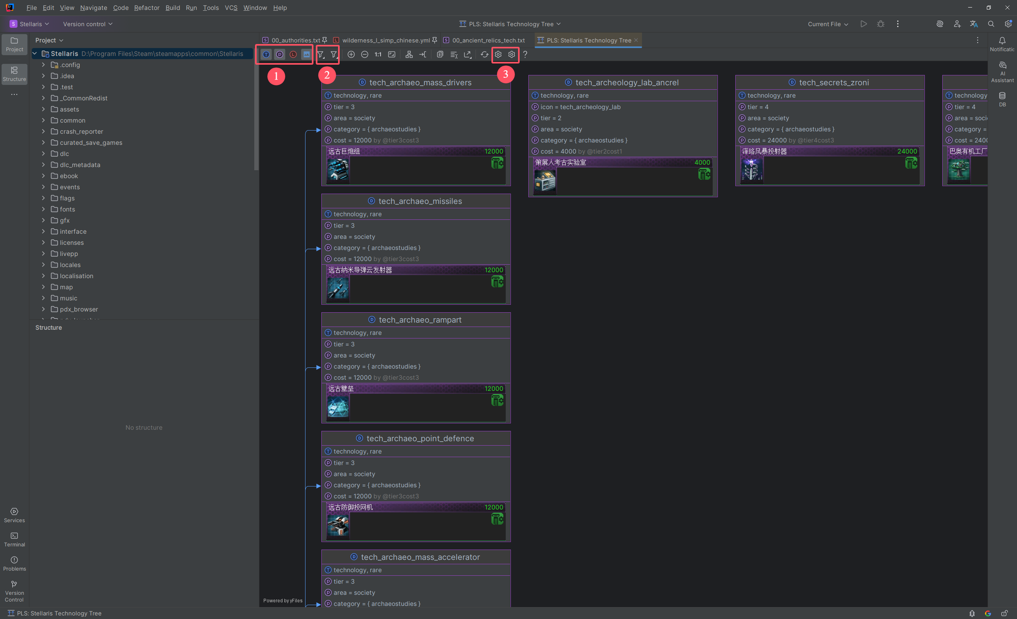
Task: Open the Project view selector dropdown
Action: (x=49, y=40)
